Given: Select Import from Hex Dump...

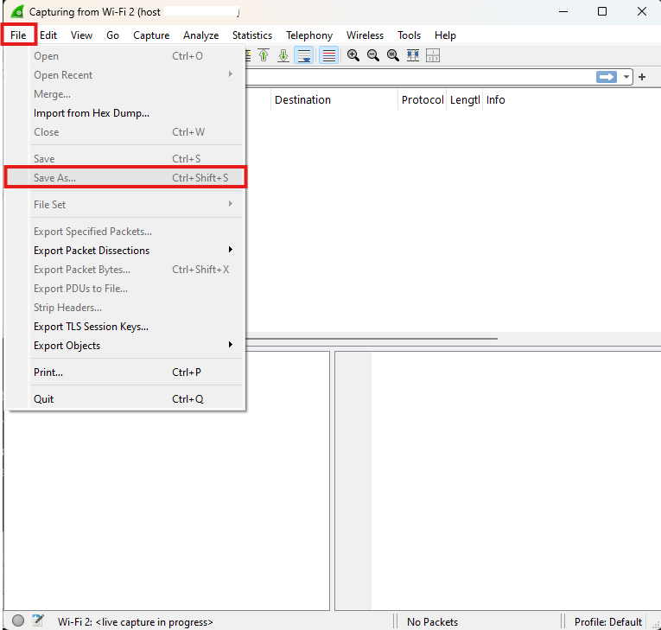Looking at the screenshot, I should pyautogui.click(x=124, y=113).
